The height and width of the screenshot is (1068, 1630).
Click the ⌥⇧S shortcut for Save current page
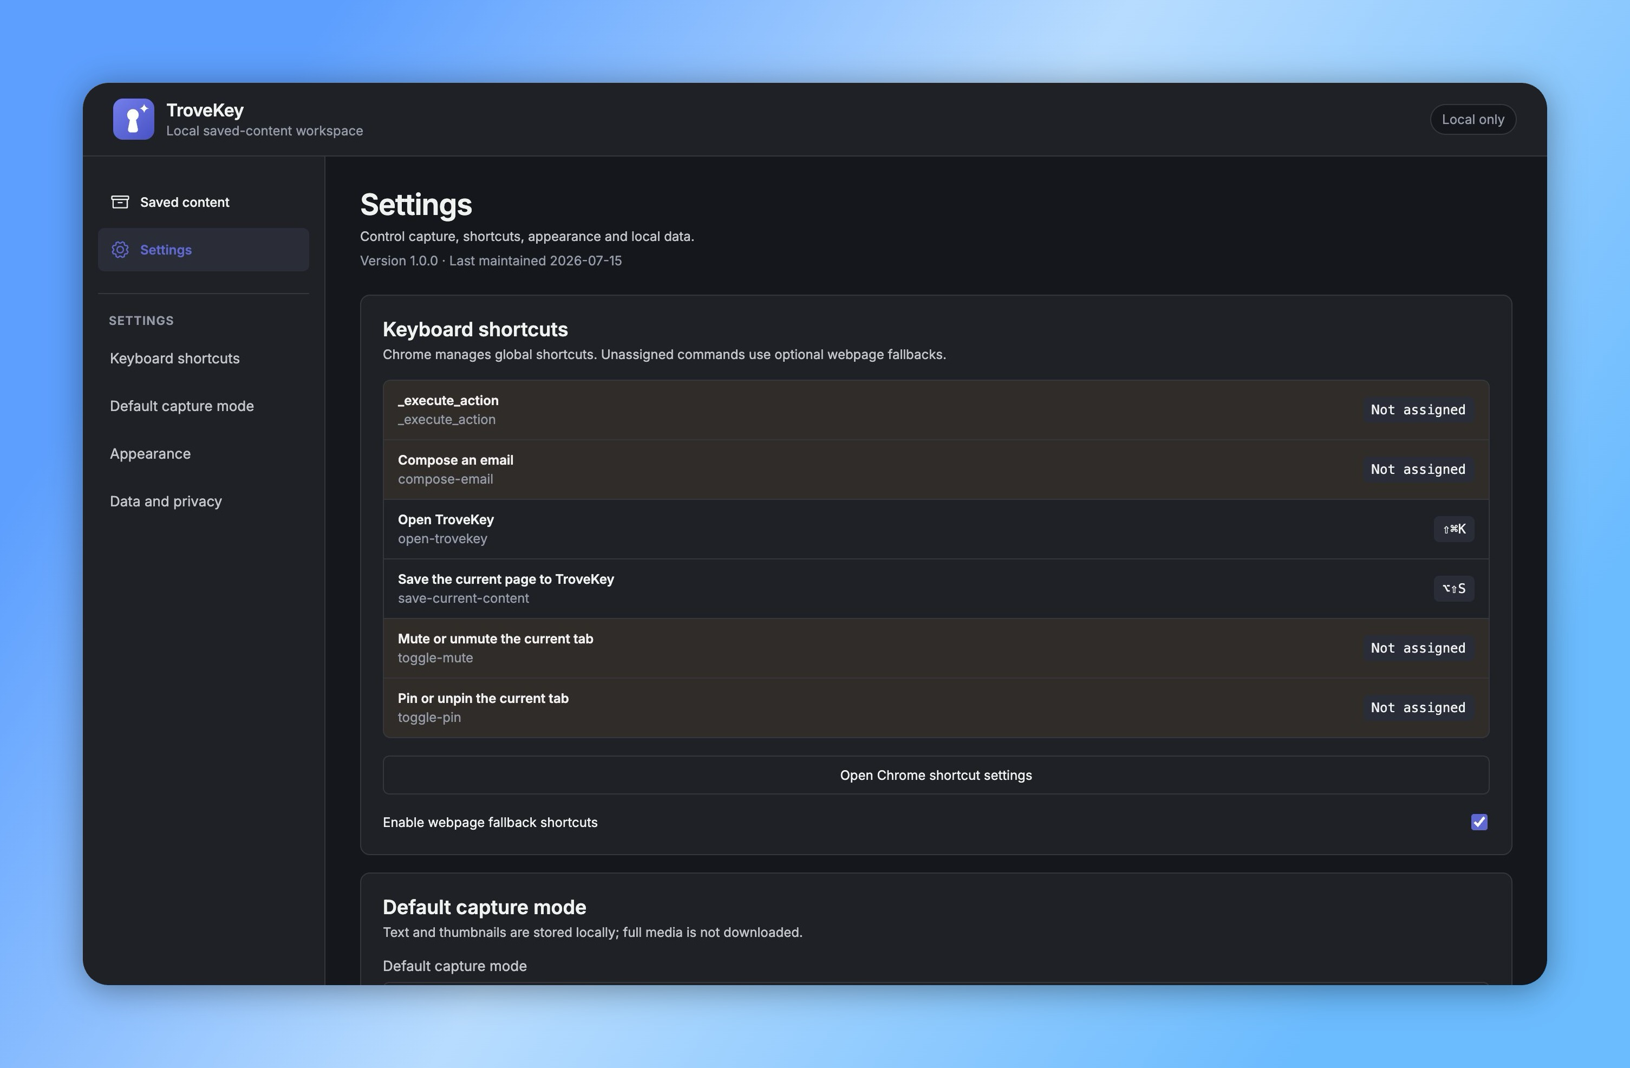1454,589
